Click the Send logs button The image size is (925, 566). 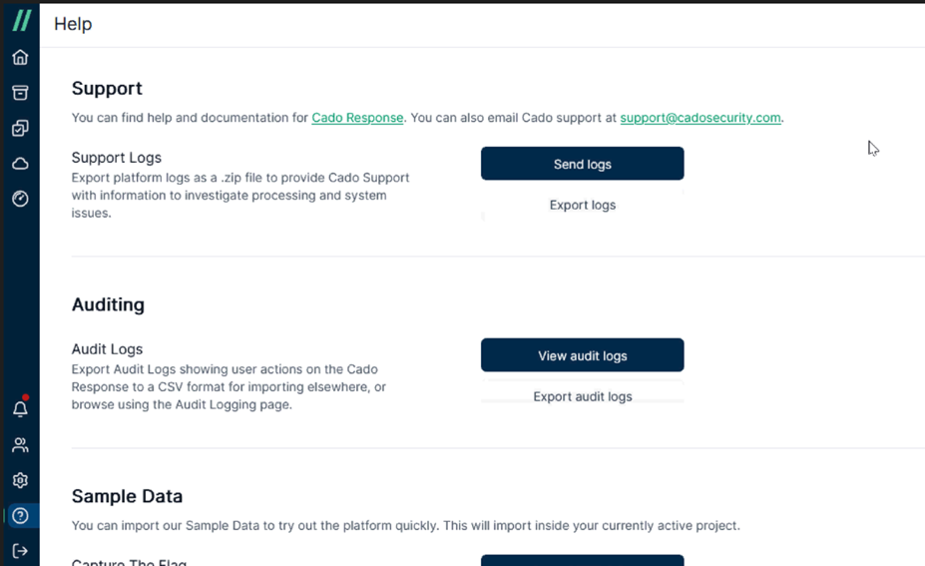583,164
